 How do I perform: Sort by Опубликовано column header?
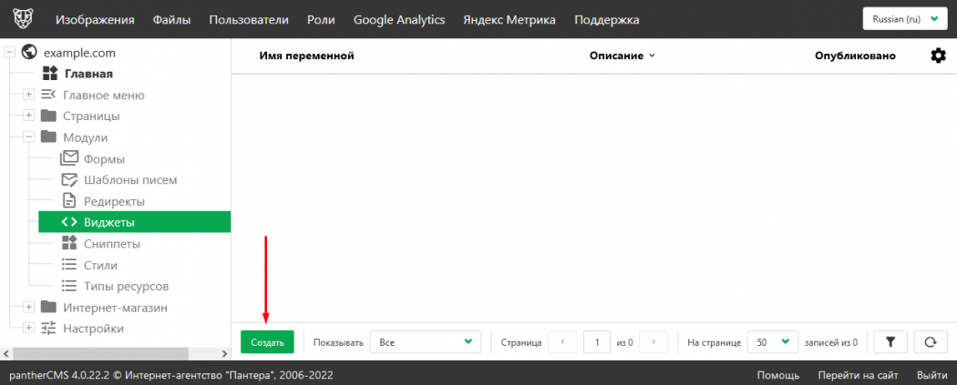point(855,56)
